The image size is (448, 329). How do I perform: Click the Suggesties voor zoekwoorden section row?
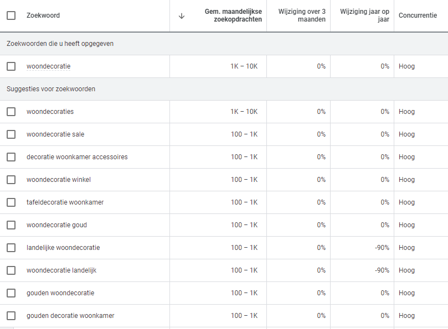51,89
